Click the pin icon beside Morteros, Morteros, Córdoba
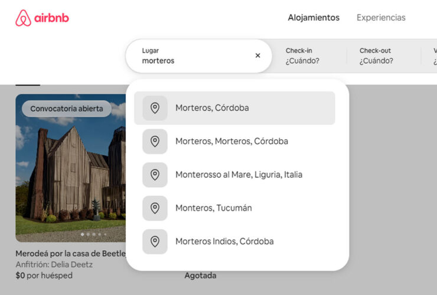437x295 pixels. click(x=155, y=142)
